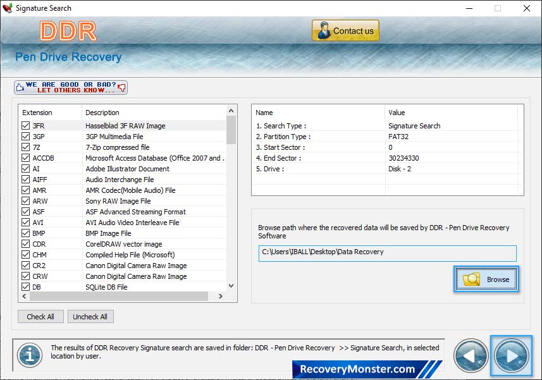This screenshot has height=380, width=542.
Task: Disable the AIFF extension checkbox
Action: tap(25, 180)
